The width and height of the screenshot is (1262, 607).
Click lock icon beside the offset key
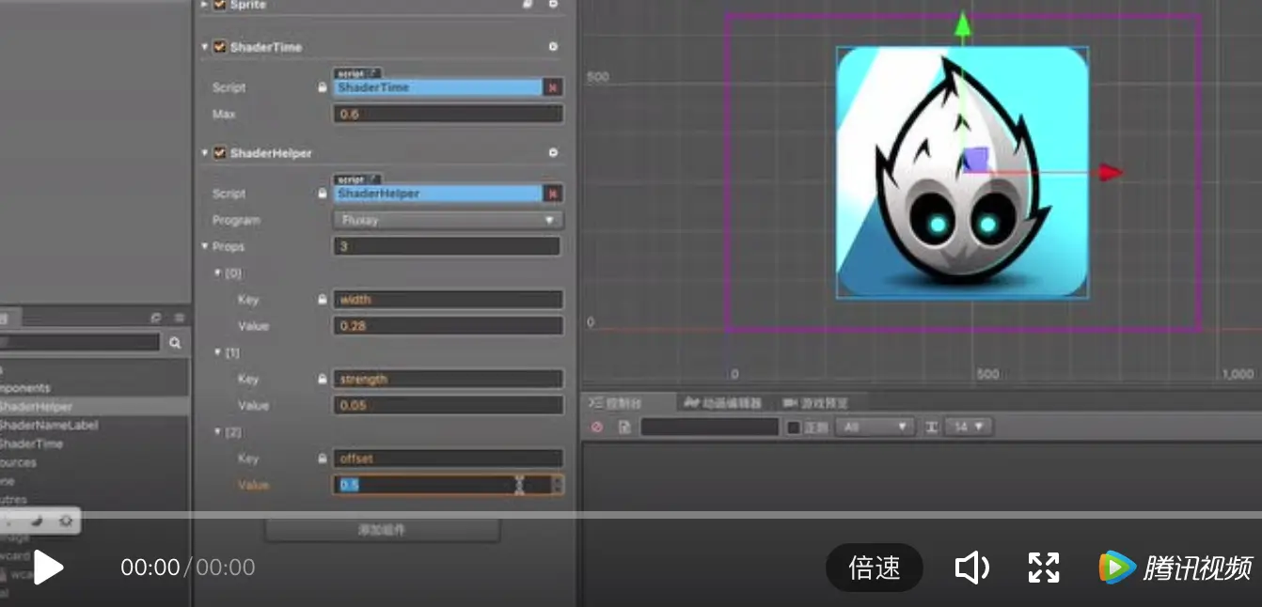click(x=323, y=459)
